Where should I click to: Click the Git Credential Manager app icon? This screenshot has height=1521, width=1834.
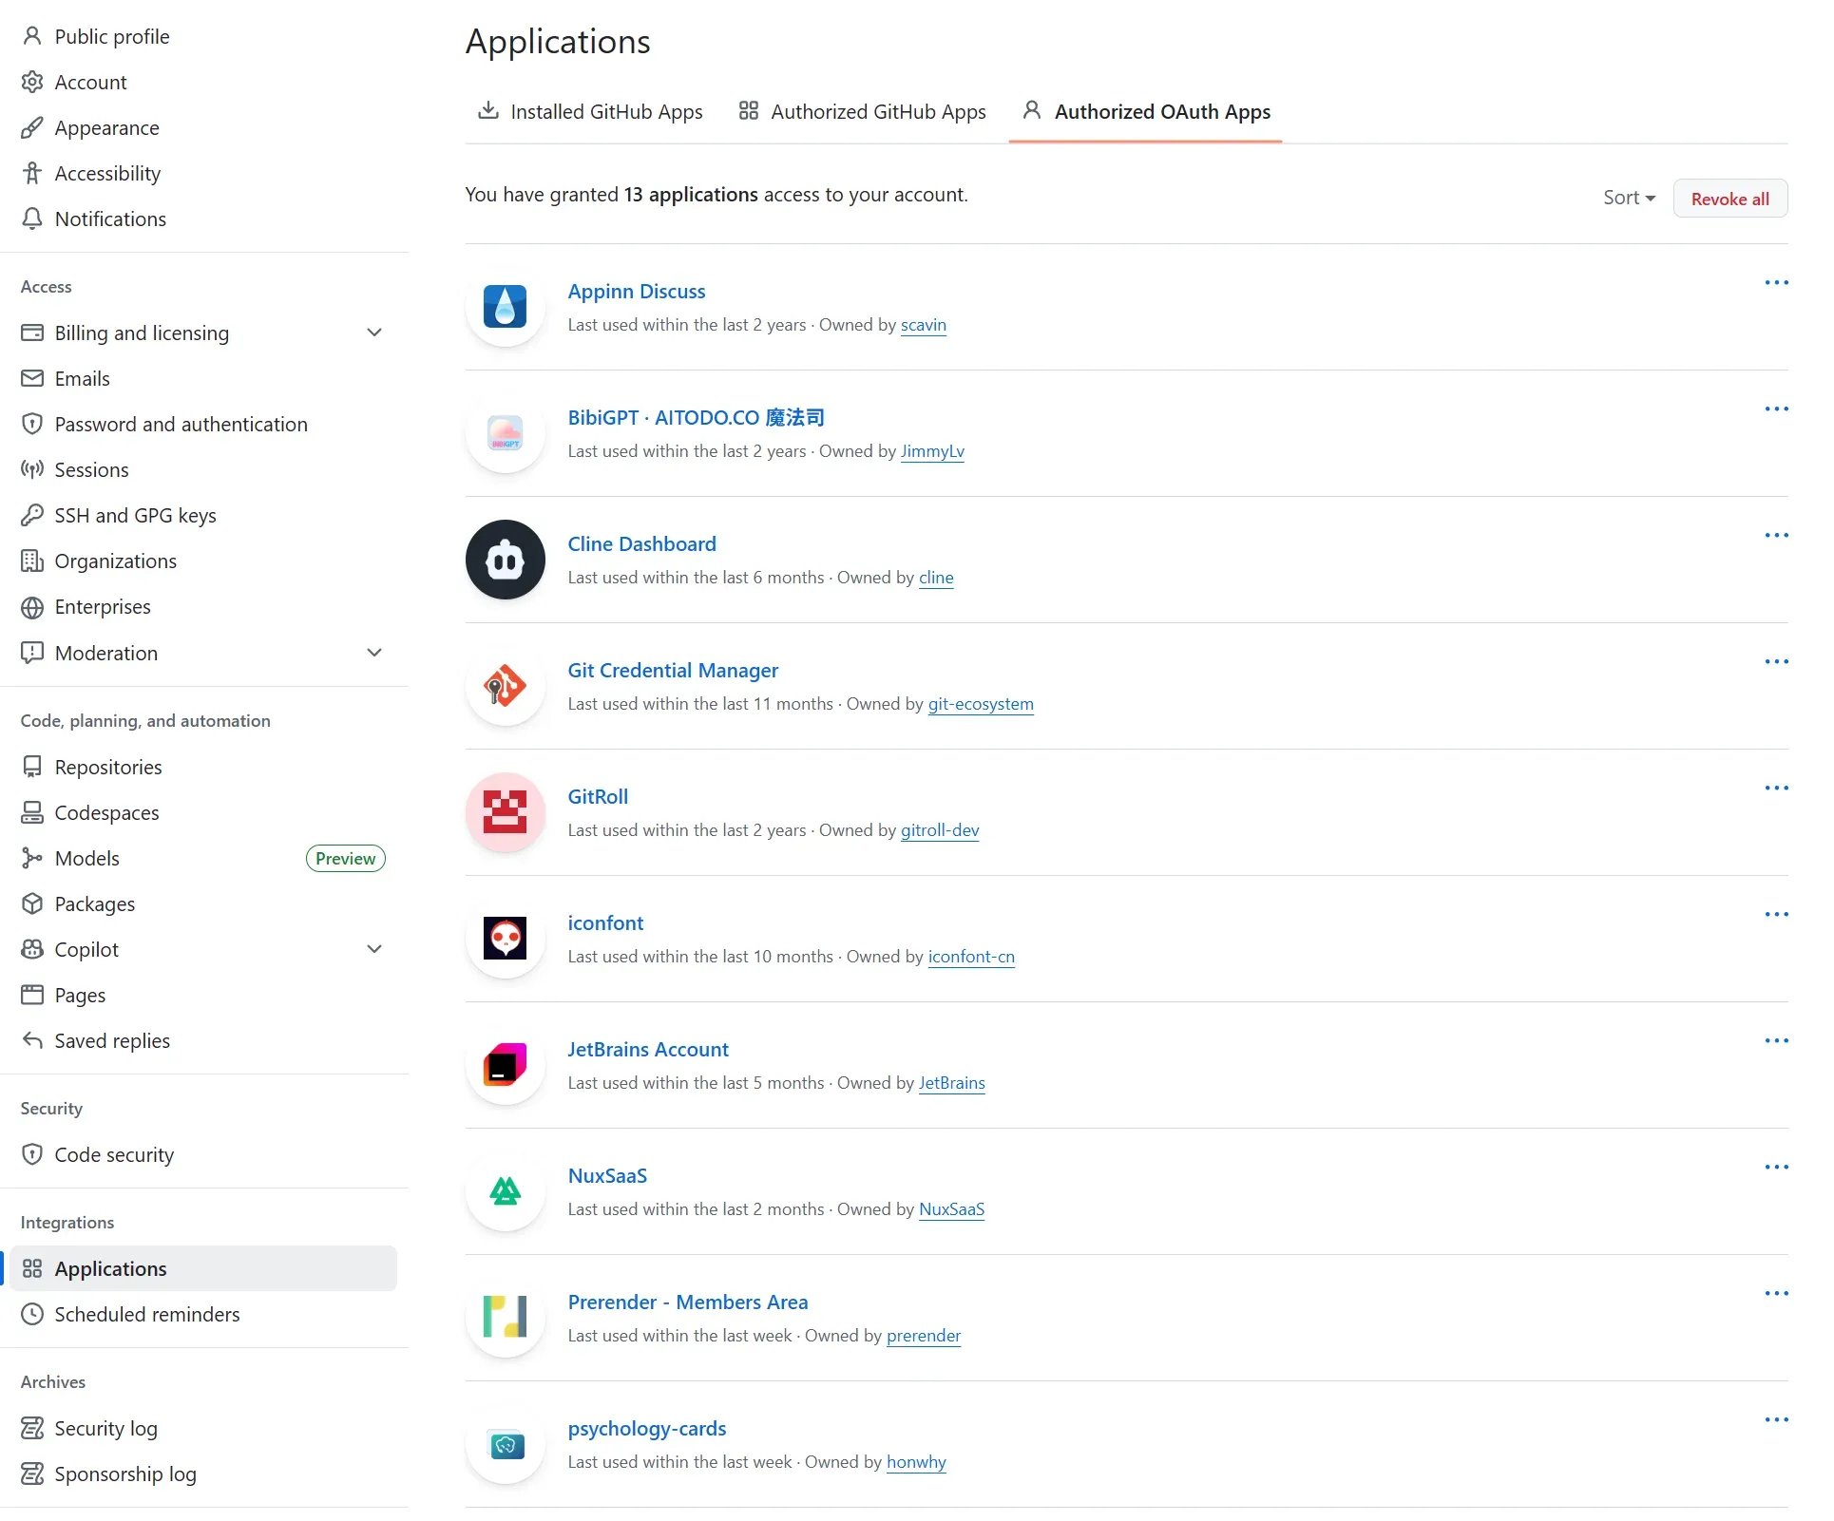click(x=505, y=686)
